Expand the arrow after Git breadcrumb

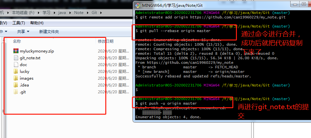pyautogui.click(x=101, y=13)
